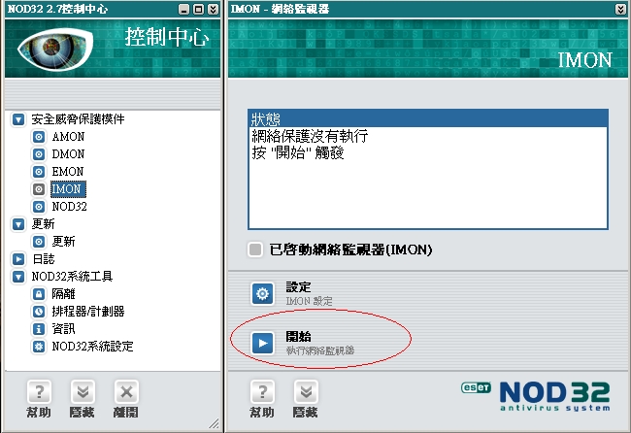Click the 隱藏 label in the control center
The height and width of the screenshot is (433, 631).
click(x=83, y=413)
